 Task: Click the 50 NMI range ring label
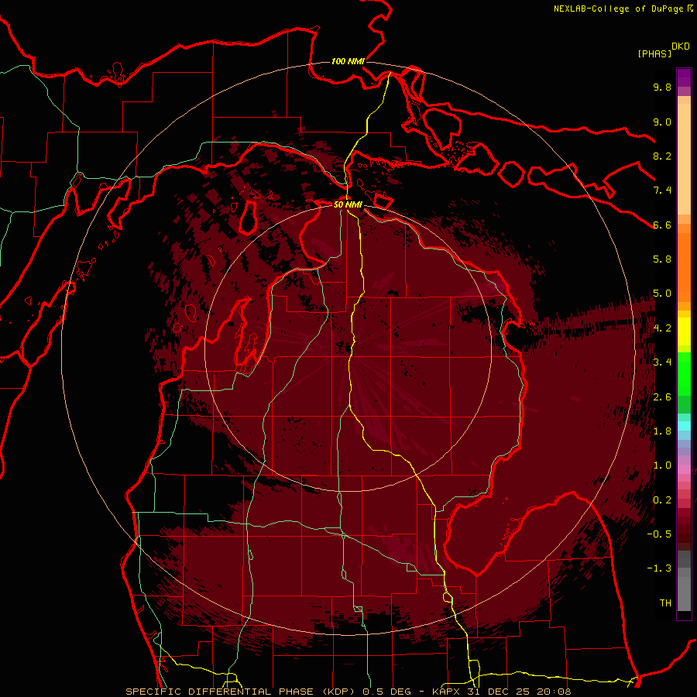[348, 204]
